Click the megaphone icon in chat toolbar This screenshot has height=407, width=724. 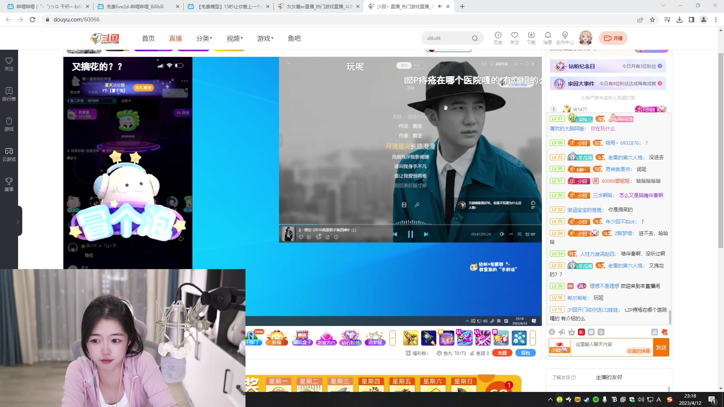562,332
